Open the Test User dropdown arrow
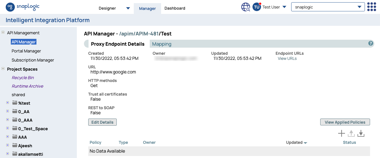The height and width of the screenshot is (158, 380). point(284,7)
